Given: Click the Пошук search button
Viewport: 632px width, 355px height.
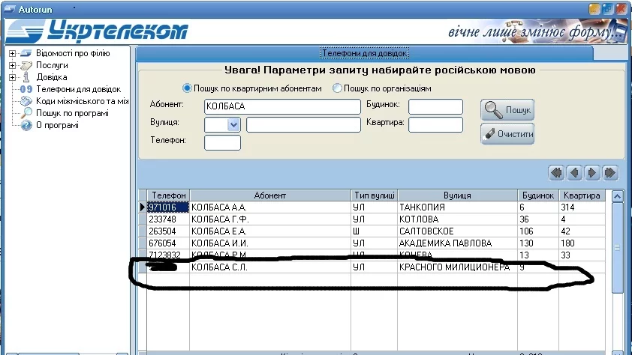Looking at the screenshot, I should 507,110.
